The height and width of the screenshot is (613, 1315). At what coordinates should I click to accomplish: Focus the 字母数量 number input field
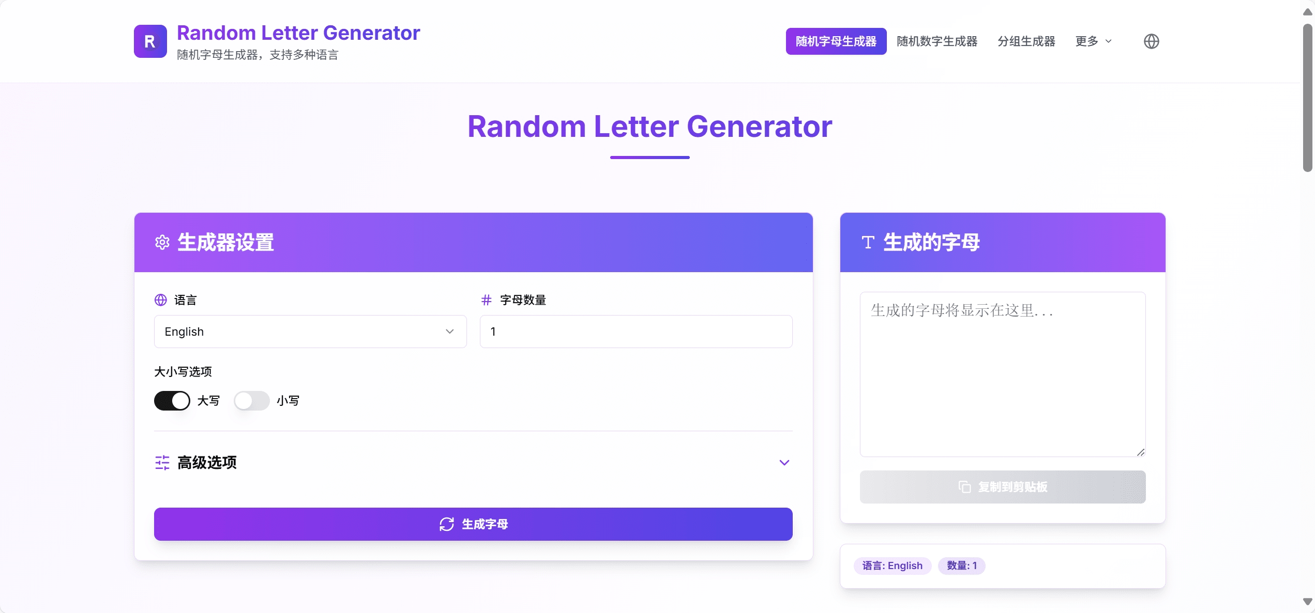point(636,332)
